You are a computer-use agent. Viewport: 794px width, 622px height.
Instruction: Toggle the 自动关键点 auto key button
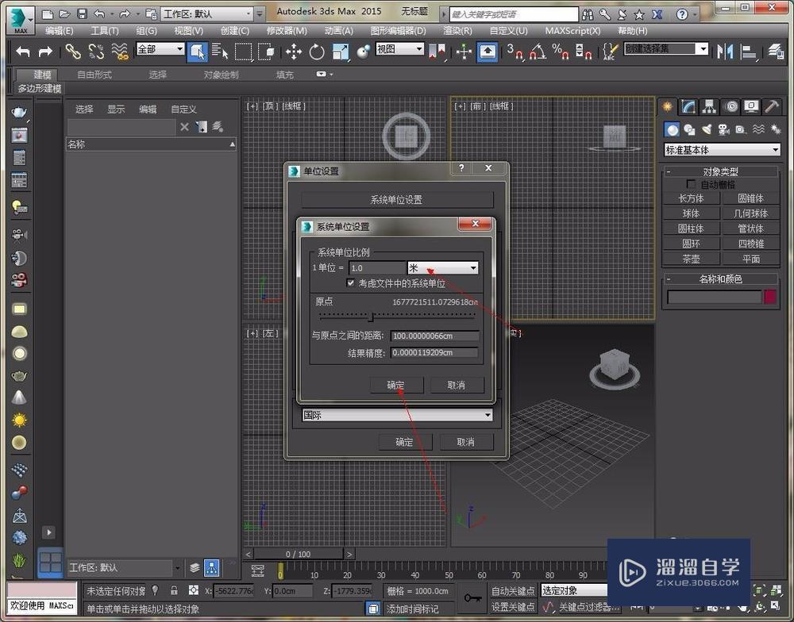click(x=513, y=590)
